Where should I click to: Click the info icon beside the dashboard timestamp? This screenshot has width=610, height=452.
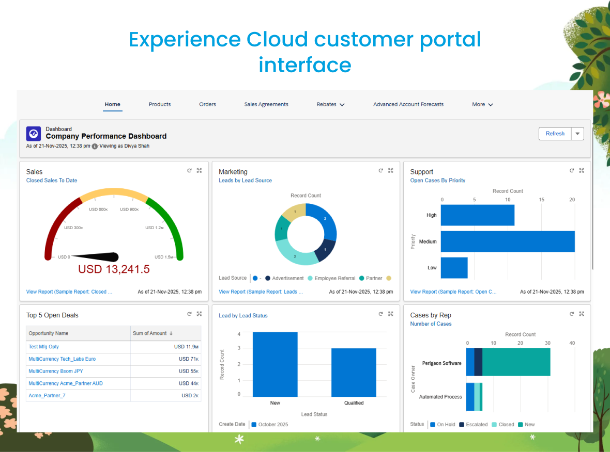(95, 147)
